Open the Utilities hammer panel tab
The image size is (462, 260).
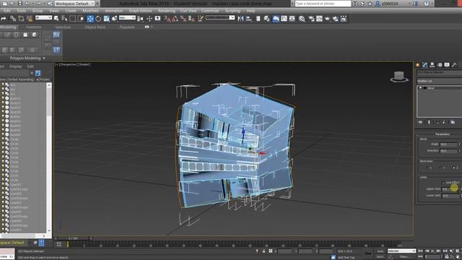454,65
